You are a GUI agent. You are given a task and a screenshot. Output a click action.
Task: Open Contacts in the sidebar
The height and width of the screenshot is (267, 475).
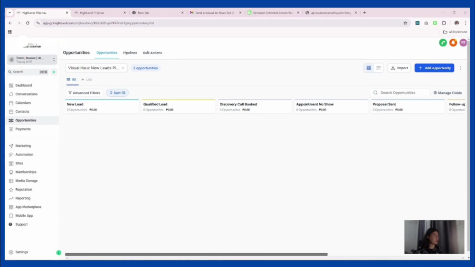pyautogui.click(x=22, y=111)
